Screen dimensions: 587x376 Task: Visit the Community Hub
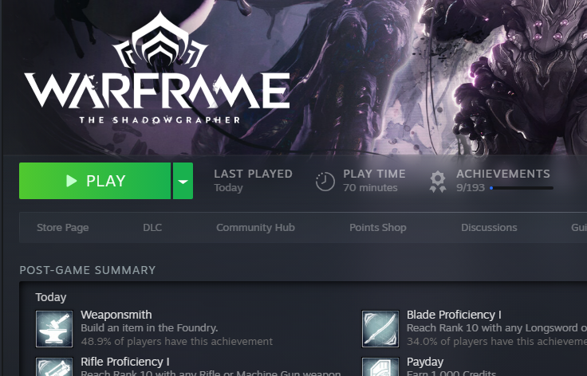tap(255, 228)
